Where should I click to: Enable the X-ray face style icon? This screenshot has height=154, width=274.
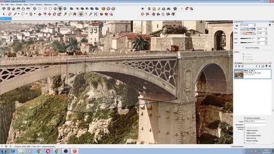35,9
